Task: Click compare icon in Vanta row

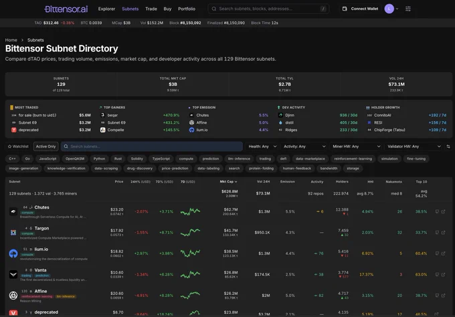Action: tap(437, 274)
